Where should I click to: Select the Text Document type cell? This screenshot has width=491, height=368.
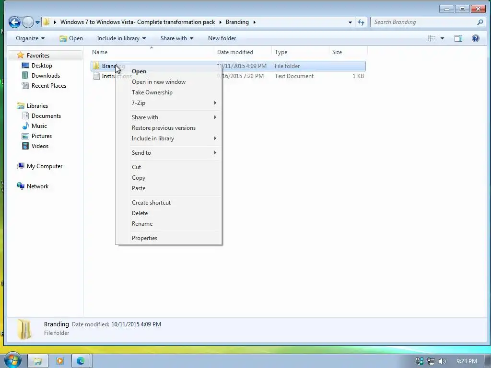[294, 76]
